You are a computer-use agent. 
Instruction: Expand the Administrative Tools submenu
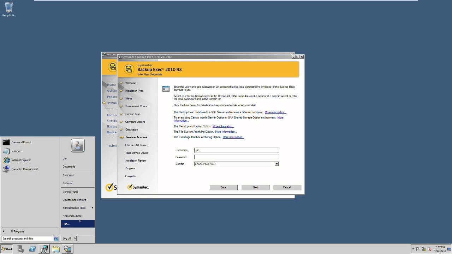(78, 208)
